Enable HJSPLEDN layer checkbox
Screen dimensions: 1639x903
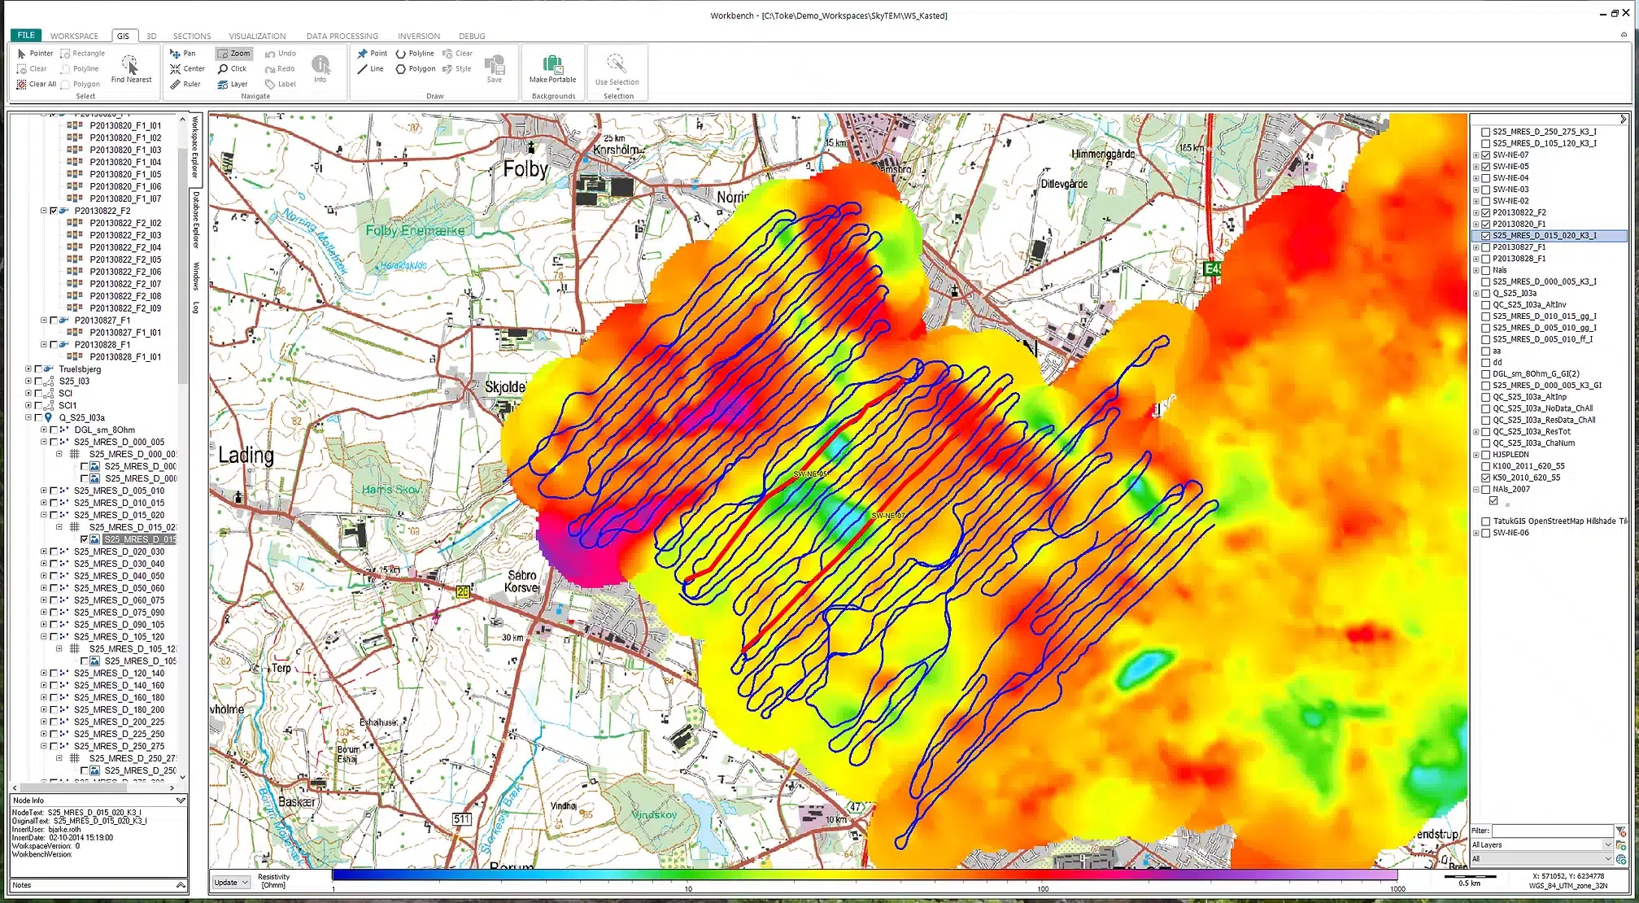1486,455
